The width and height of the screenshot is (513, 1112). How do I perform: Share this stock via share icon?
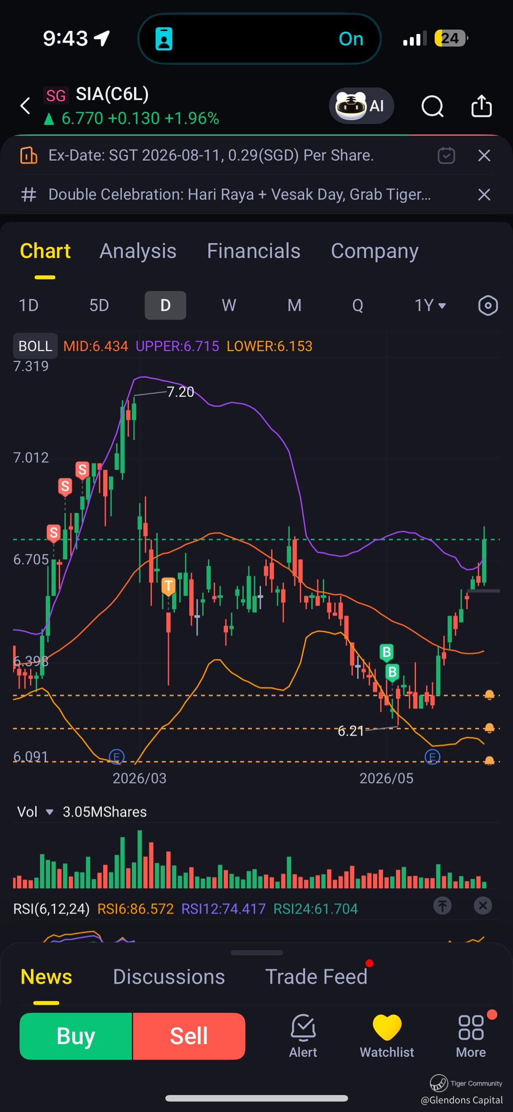tap(482, 106)
